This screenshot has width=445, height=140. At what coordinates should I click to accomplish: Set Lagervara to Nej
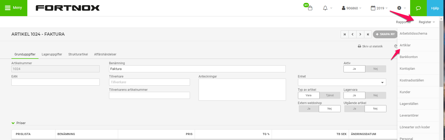[x=376, y=96]
